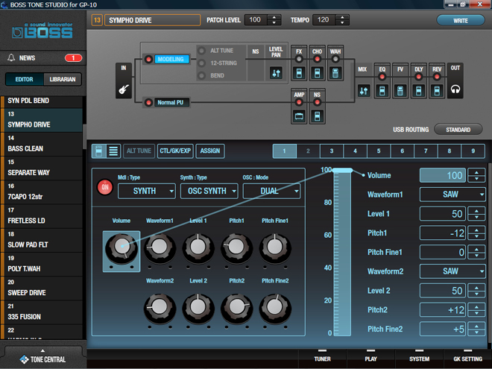Viewport: 492px width, 369px height.
Task: Toggle the Normal PU power indicator
Action: point(148,102)
